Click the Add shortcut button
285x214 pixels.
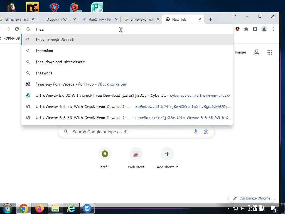(x=167, y=158)
